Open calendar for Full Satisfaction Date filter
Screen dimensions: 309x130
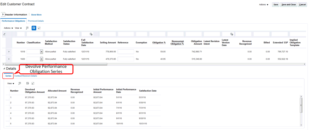[x=91, y=34]
